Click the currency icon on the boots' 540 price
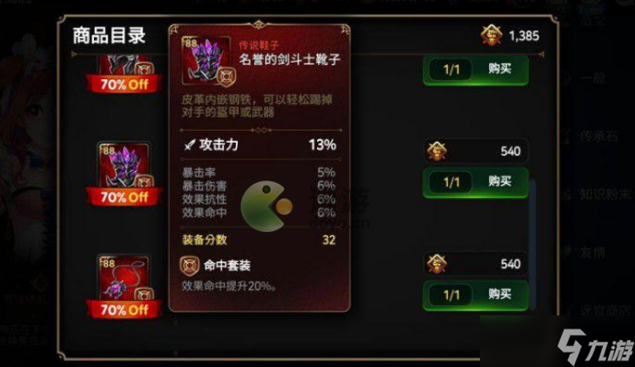Screen dimensions: 635x367 click(x=437, y=151)
